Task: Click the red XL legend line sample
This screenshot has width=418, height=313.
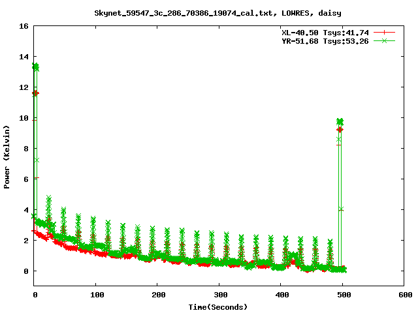Action: click(x=384, y=33)
